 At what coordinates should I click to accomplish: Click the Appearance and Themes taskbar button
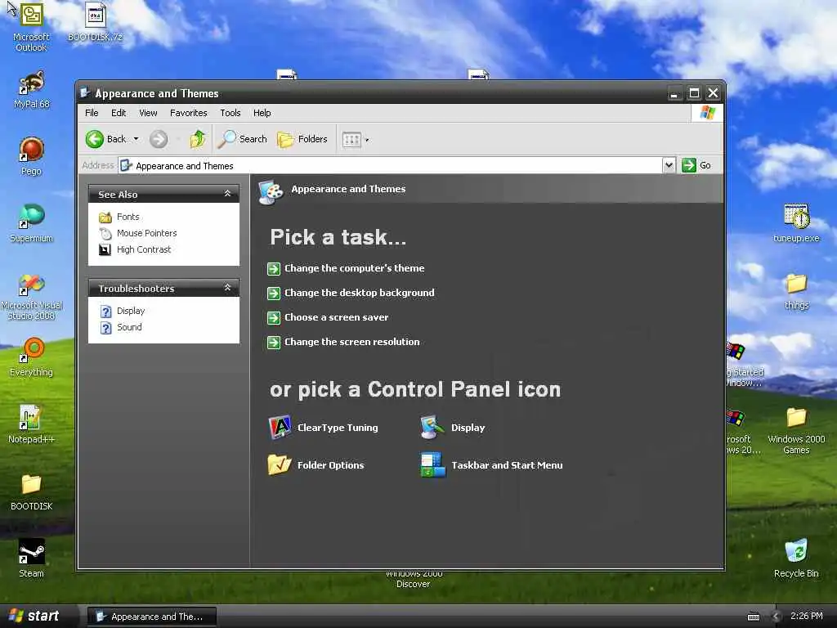(151, 617)
